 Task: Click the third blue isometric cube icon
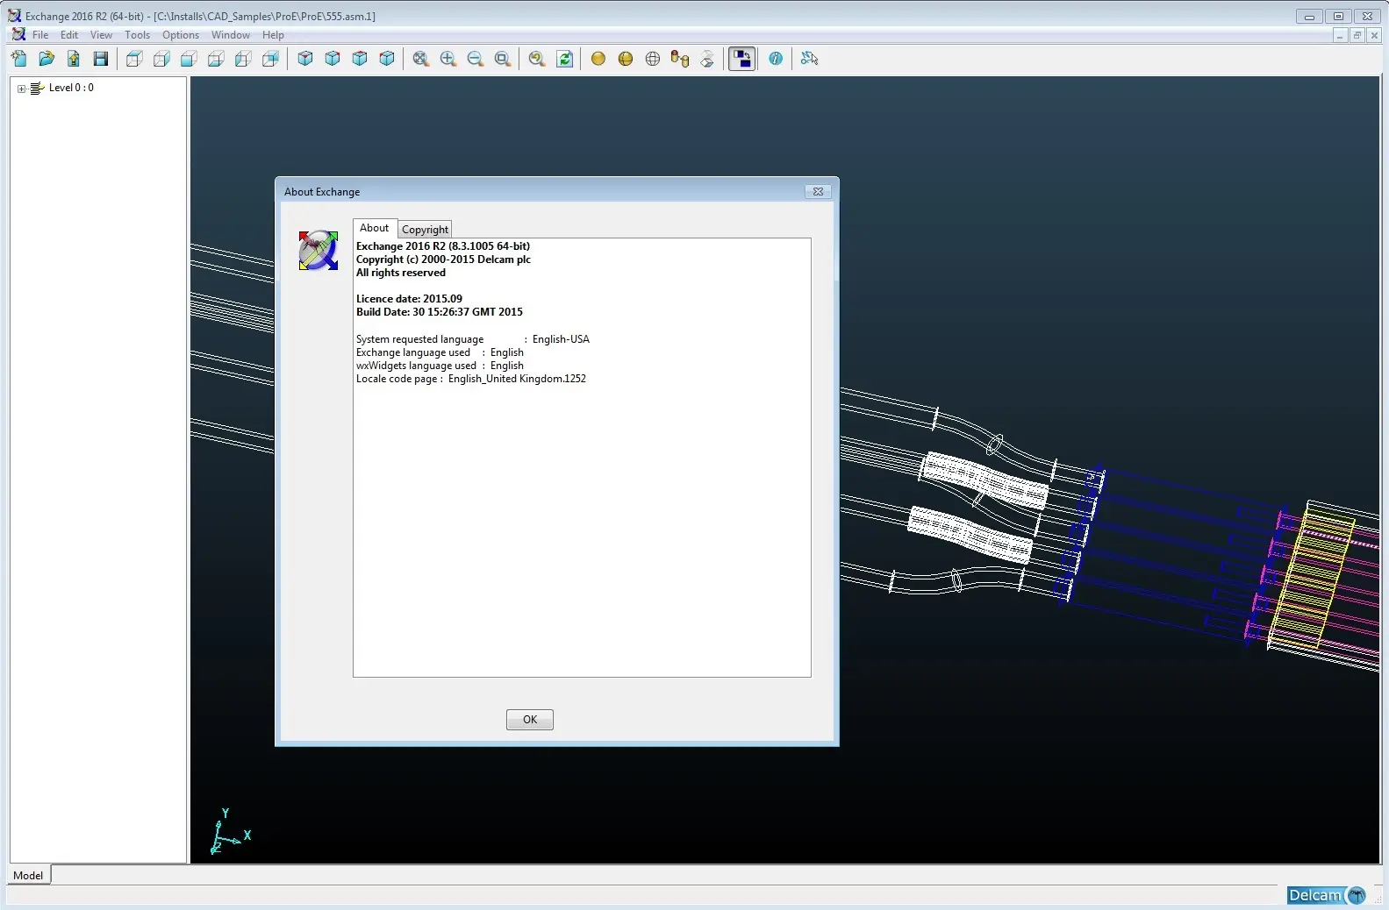click(x=360, y=59)
